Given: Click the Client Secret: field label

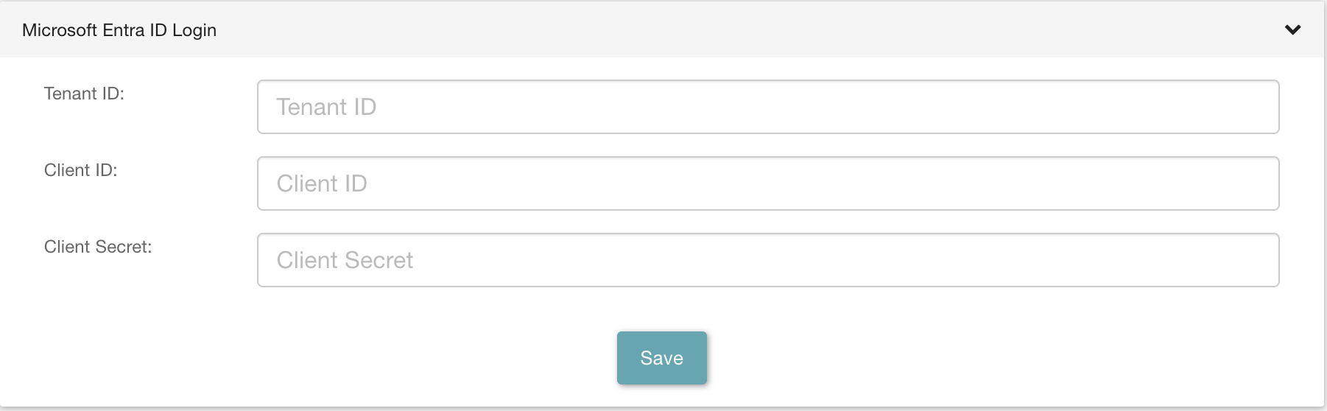Looking at the screenshot, I should click(98, 247).
